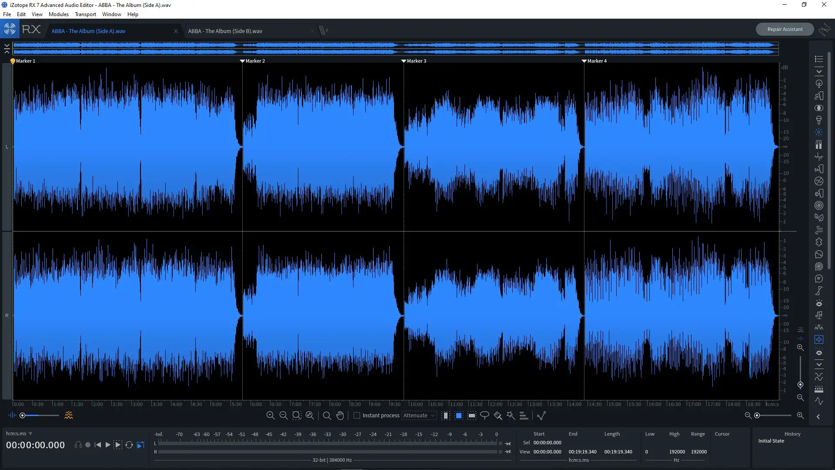This screenshot has height=470, width=835.
Task: Select the Time selection tool
Action: [446, 416]
